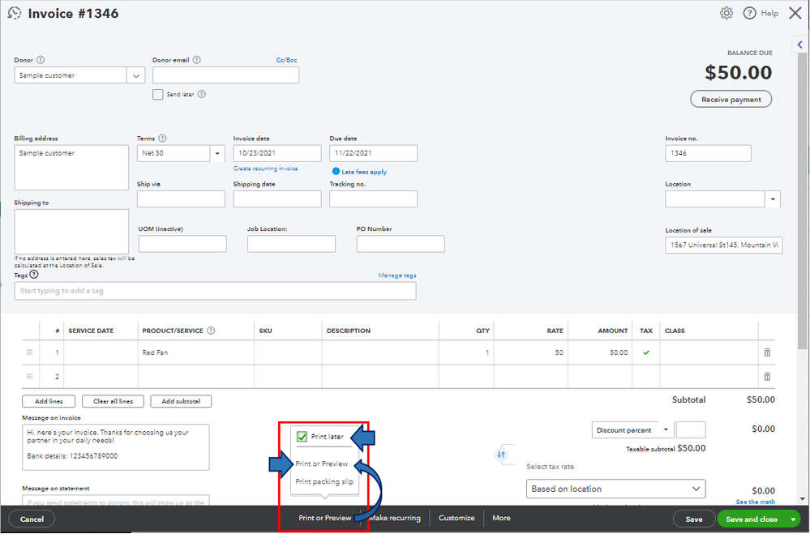Click the Add subtotal button
The image size is (810, 534).
coord(181,401)
